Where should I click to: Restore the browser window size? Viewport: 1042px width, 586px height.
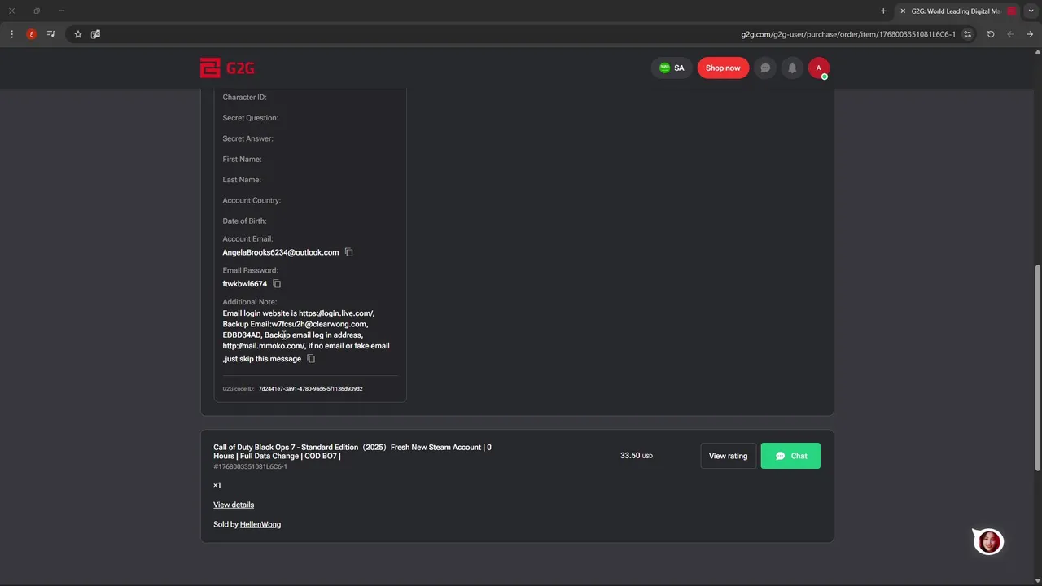point(37,11)
